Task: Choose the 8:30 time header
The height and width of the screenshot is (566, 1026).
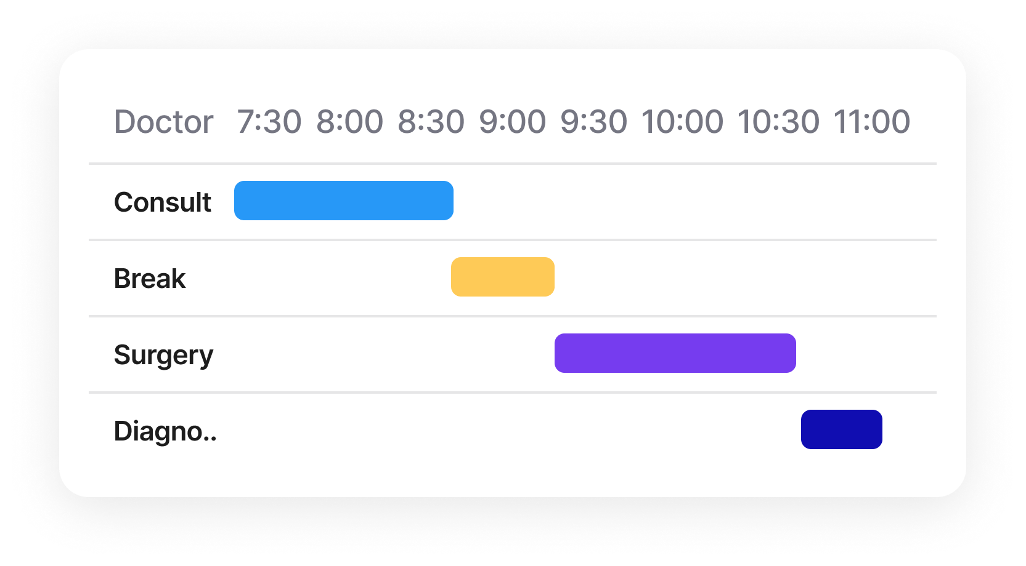Action: coord(431,122)
